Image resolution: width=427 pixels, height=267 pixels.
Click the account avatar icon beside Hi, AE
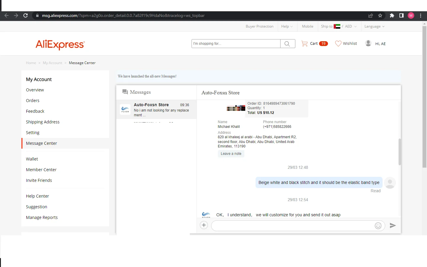tap(368, 43)
